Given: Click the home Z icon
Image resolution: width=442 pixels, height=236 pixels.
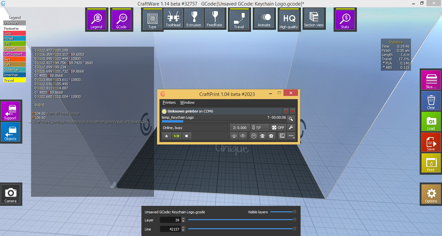Looking at the screenshot, I should tap(271, 136).
